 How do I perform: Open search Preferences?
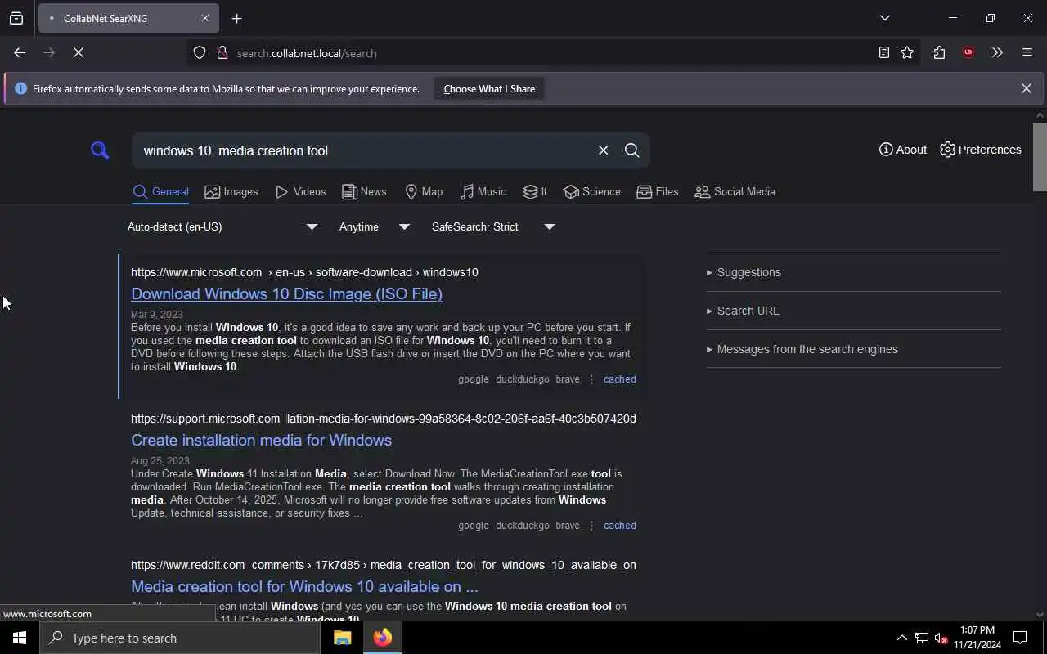point(981,150)
